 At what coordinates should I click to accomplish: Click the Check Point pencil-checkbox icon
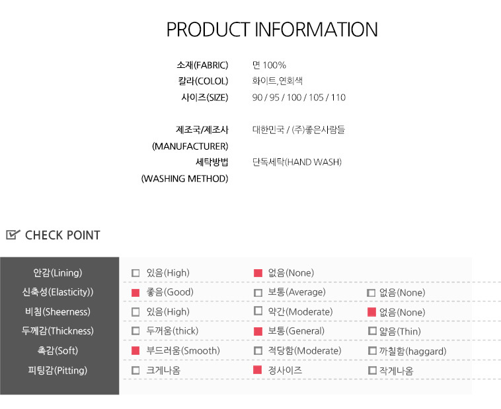click(x=13, y=235)
